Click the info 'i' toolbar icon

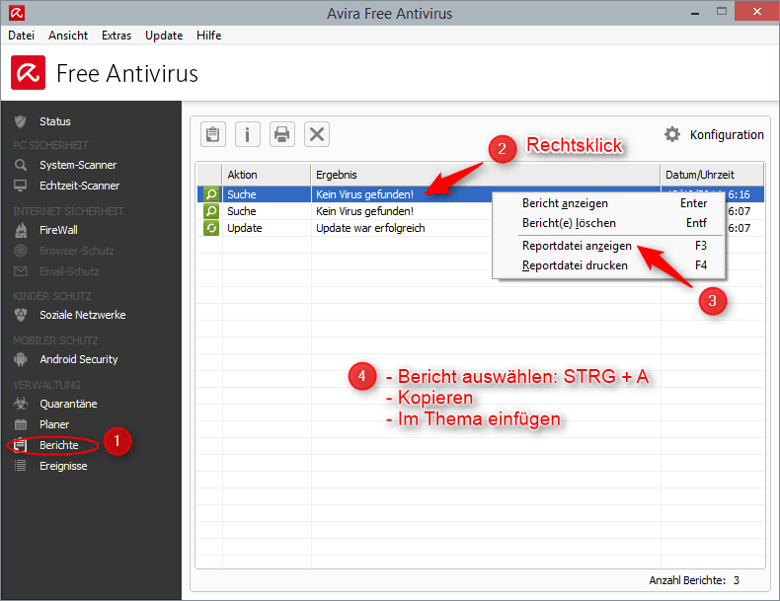point(247,134)
